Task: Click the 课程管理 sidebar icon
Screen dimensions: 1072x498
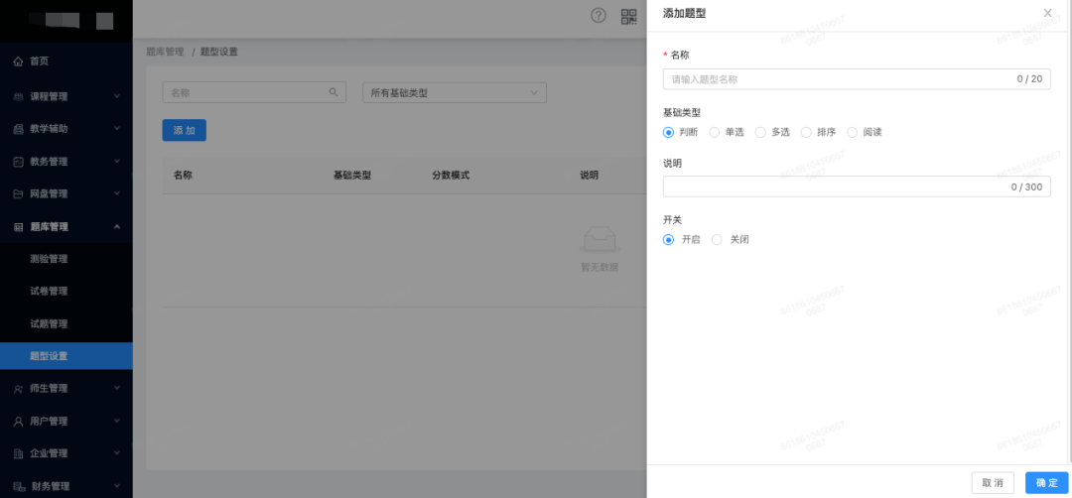Action: (18, 97)
